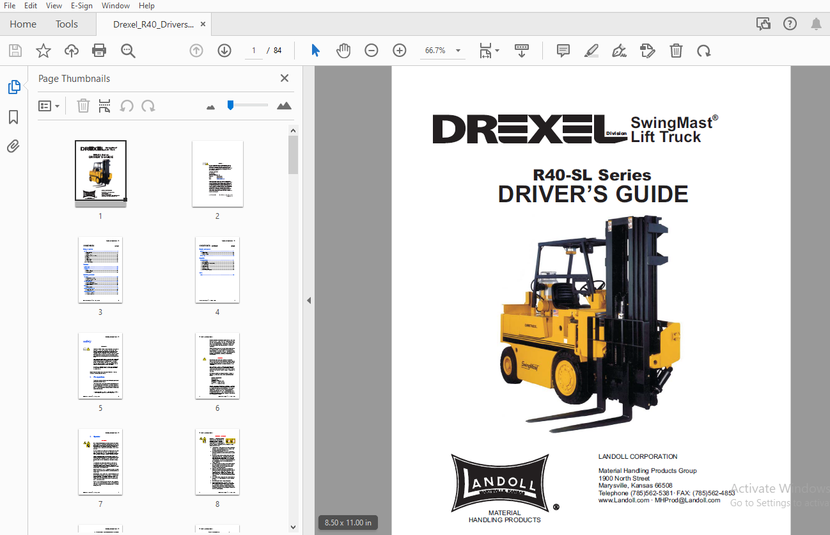Zoom out with minus icon
Image resolution: width=830 pixels, height=535 pixels.
[x=372, y=51]
